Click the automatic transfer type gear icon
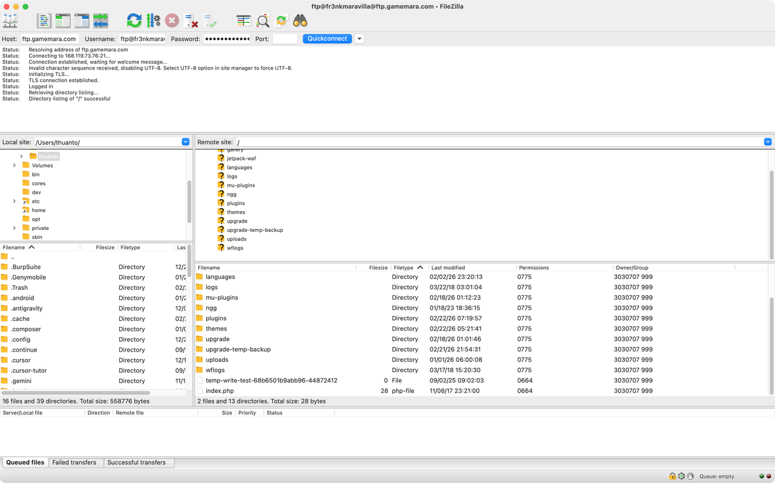Screen dimensions: 775x483 [x=681, y=476]
